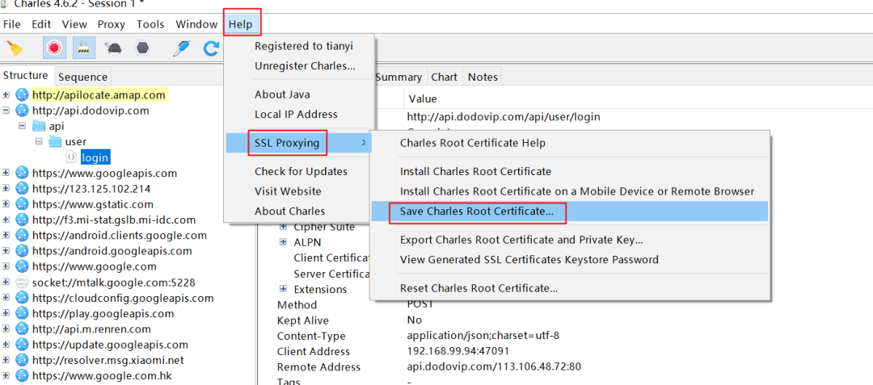
Task: Open the Tools menu
Action: [150, 24]
